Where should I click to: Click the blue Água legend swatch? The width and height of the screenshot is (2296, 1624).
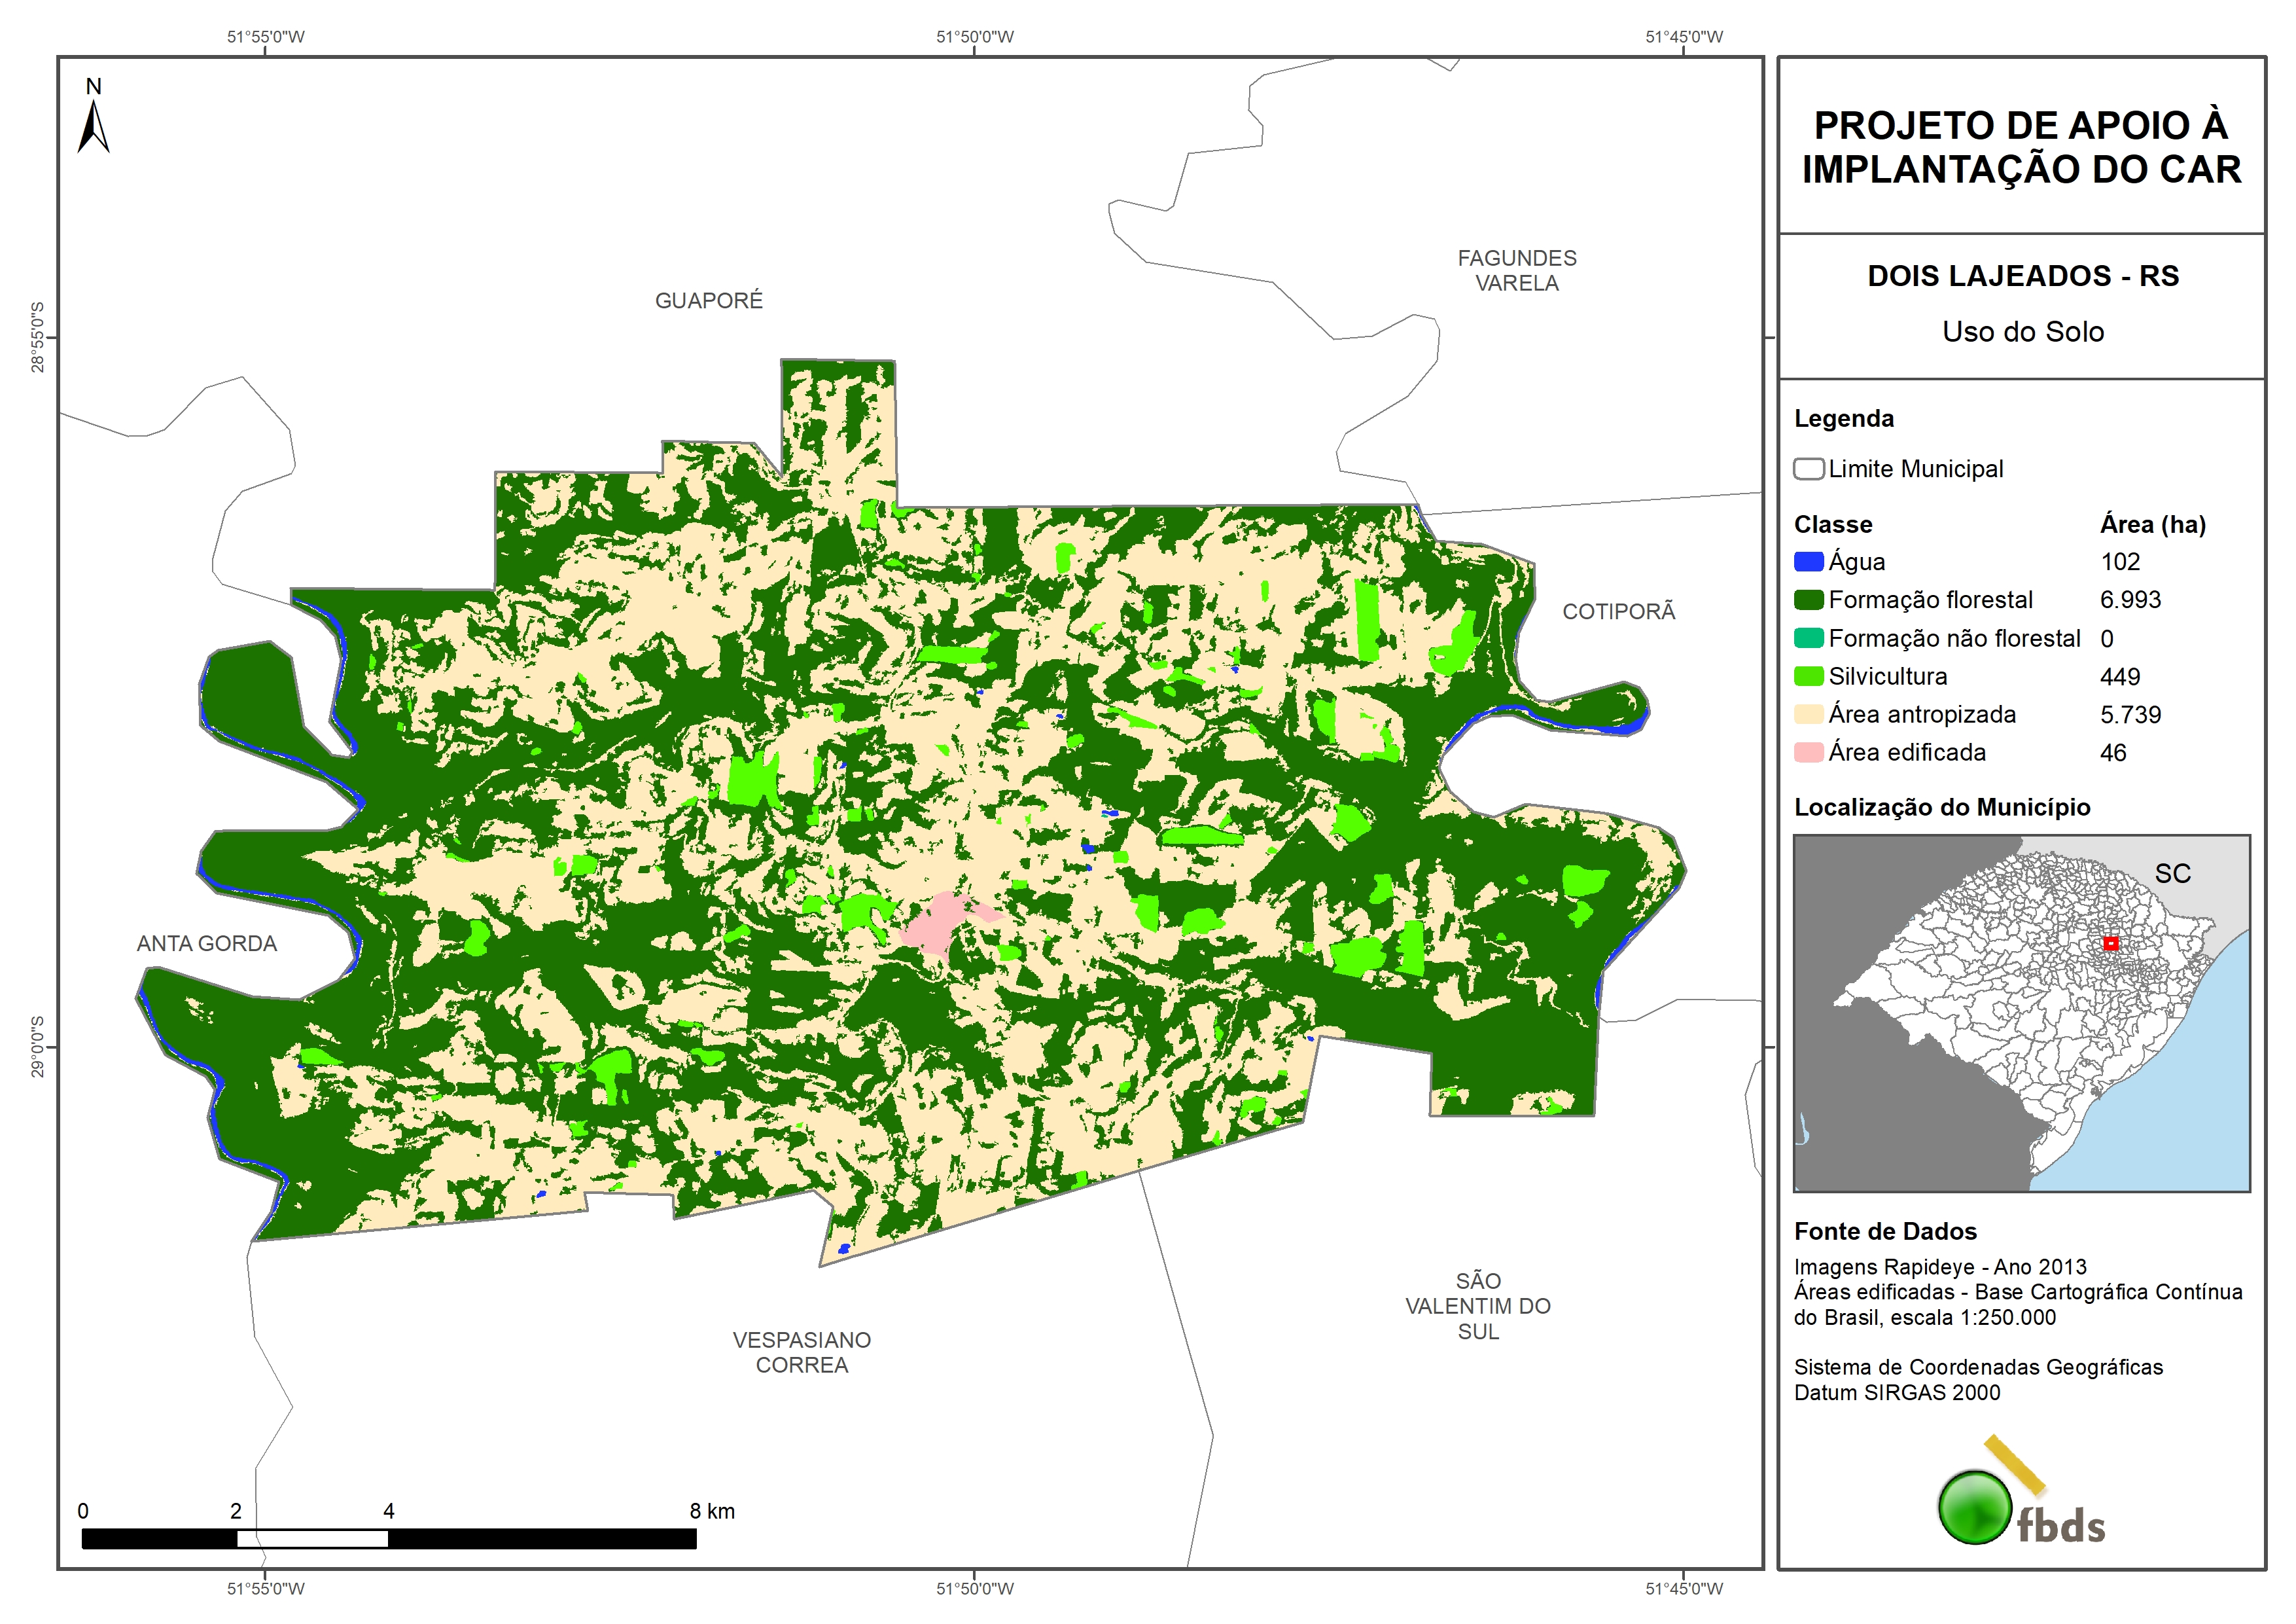coord(1808,562)
